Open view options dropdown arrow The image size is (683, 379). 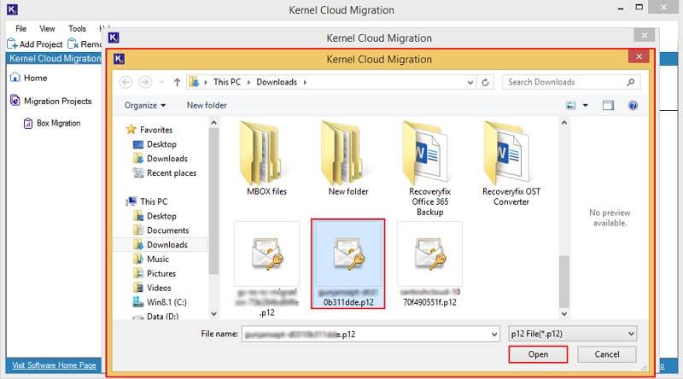[x=586, y=106]
